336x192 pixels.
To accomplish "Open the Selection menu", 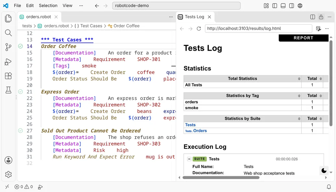I will (48, 6).
